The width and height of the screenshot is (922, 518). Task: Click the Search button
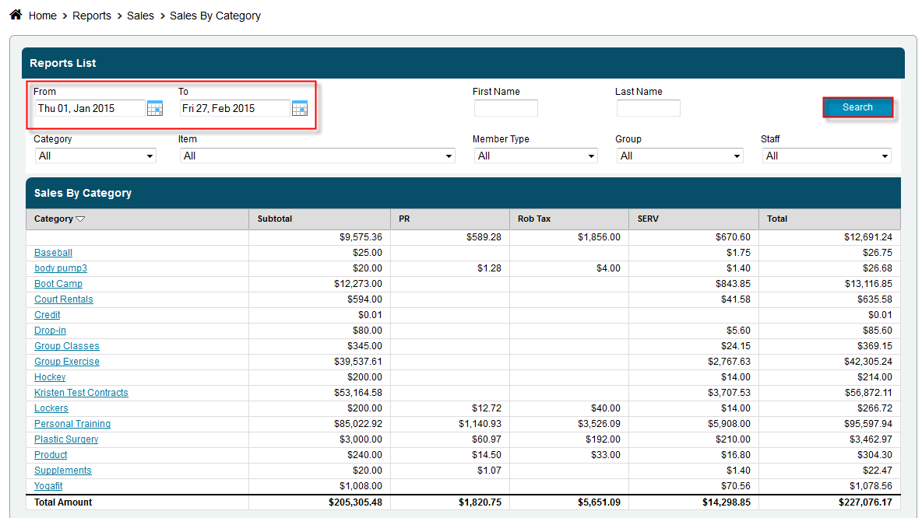[x=857, y=107]
